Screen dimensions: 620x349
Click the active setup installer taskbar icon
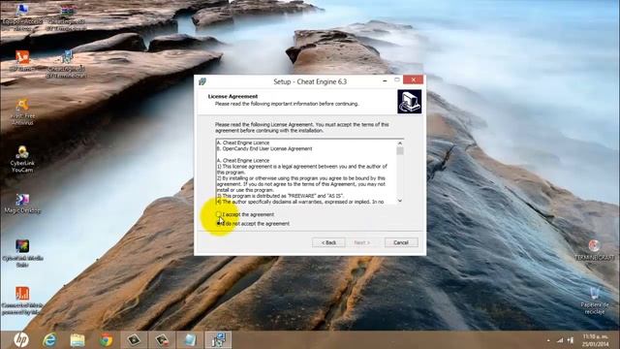pyautogui.click(x=218, y=340)
